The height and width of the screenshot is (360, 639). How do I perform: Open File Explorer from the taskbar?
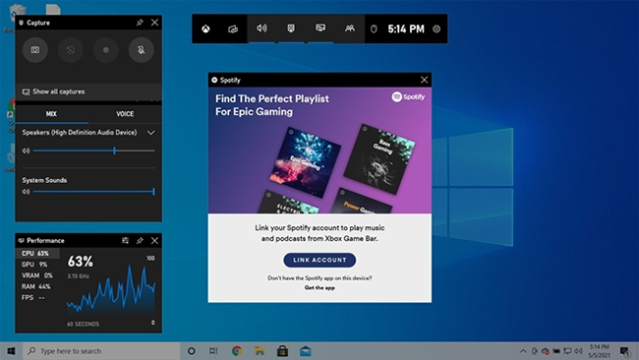pyautogui.click(x=260, y=351)
